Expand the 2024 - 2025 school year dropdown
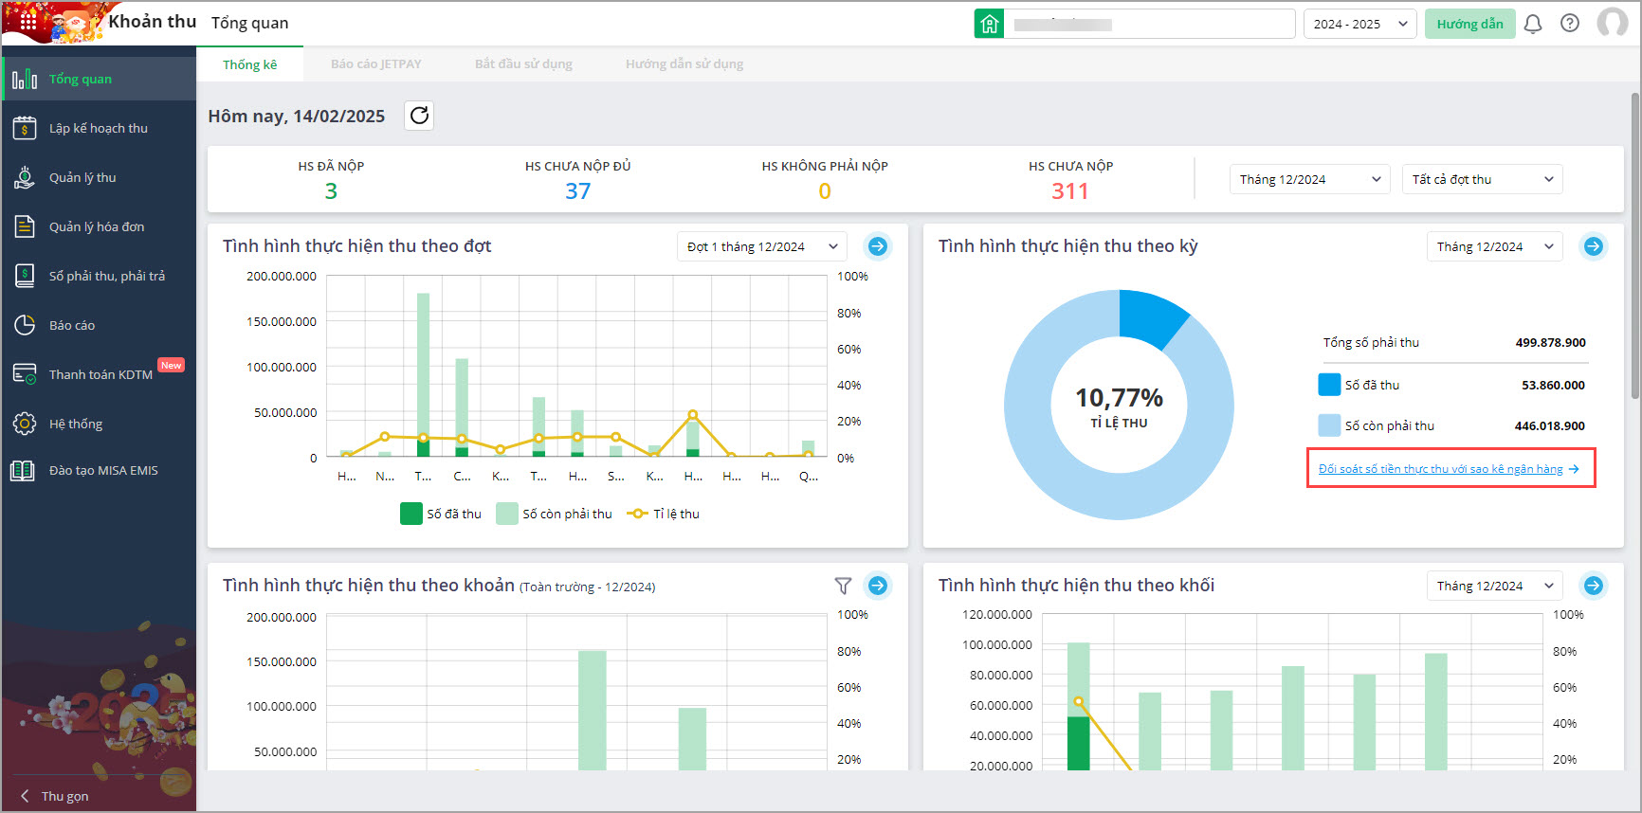1642x813 pixels. point(1359,24)
